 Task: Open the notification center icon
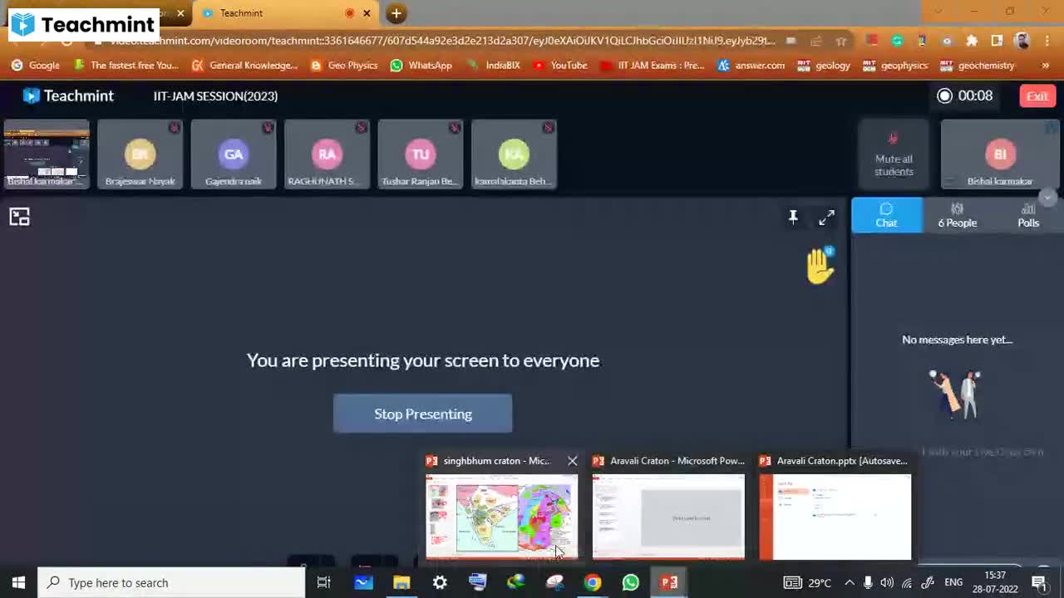1039,582
